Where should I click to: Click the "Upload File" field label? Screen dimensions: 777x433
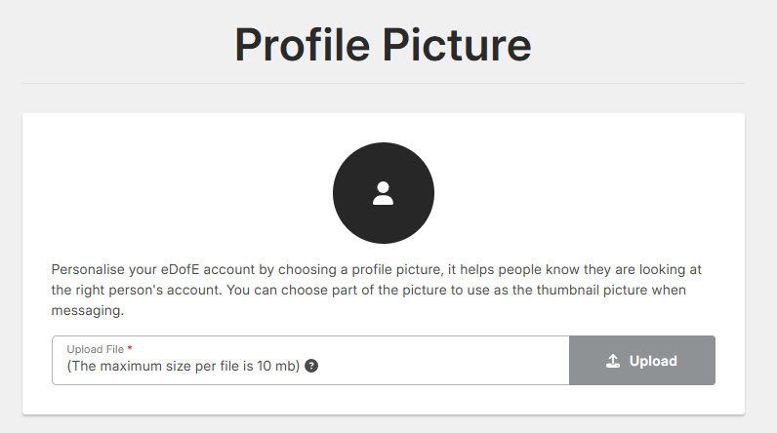pos(95,349)
